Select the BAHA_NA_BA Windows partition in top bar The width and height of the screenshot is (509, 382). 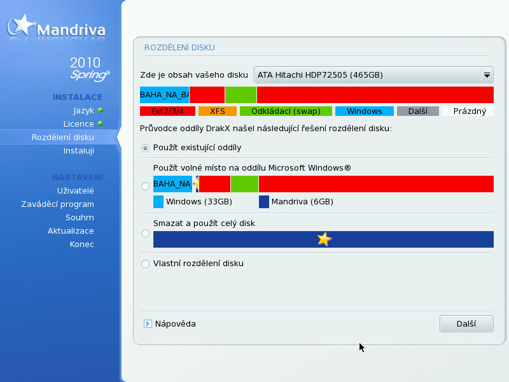(165, 95)
